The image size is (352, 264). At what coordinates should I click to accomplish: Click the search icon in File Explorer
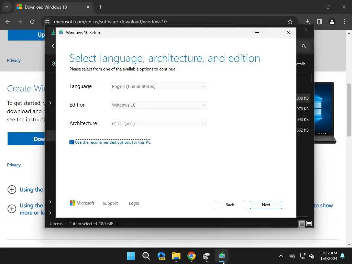tap(304, 46)
